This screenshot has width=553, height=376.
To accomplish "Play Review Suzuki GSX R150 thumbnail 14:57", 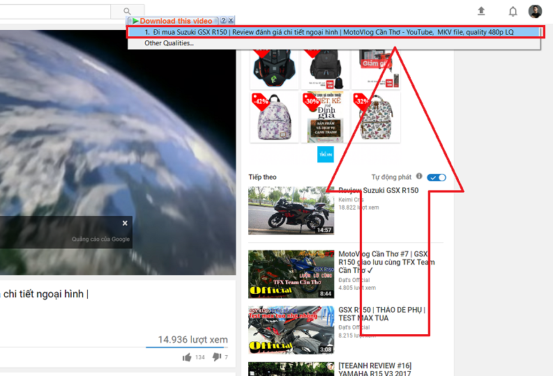I will point(291,210).
